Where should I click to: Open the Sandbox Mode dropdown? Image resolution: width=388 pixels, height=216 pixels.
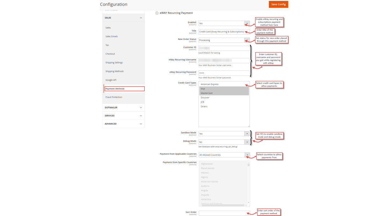point(224,134)
